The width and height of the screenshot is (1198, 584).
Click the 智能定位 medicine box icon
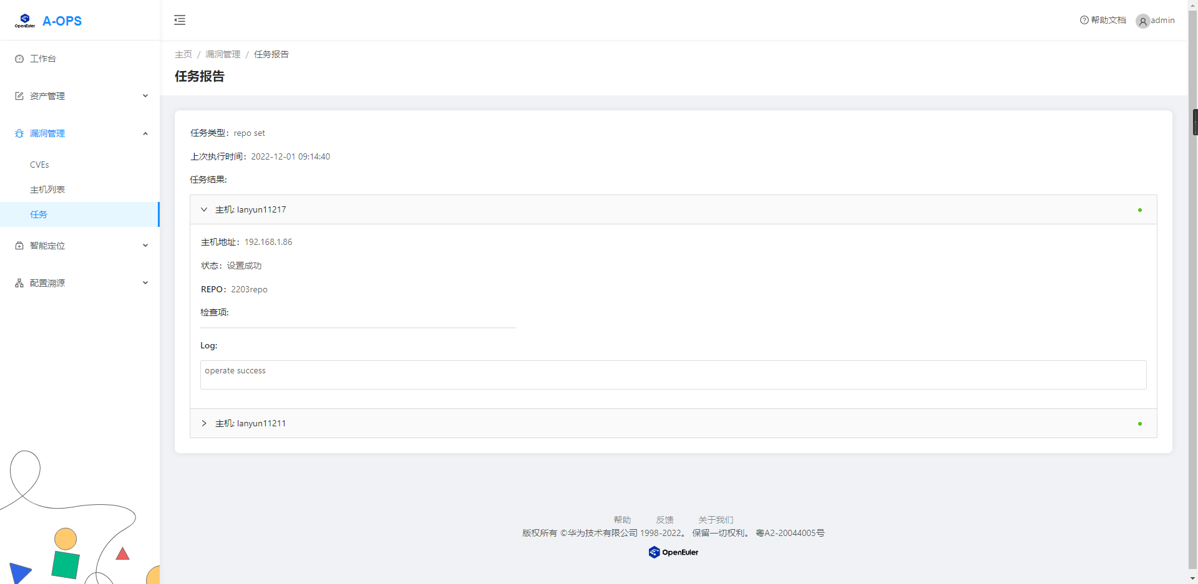[x=19, y=246]
